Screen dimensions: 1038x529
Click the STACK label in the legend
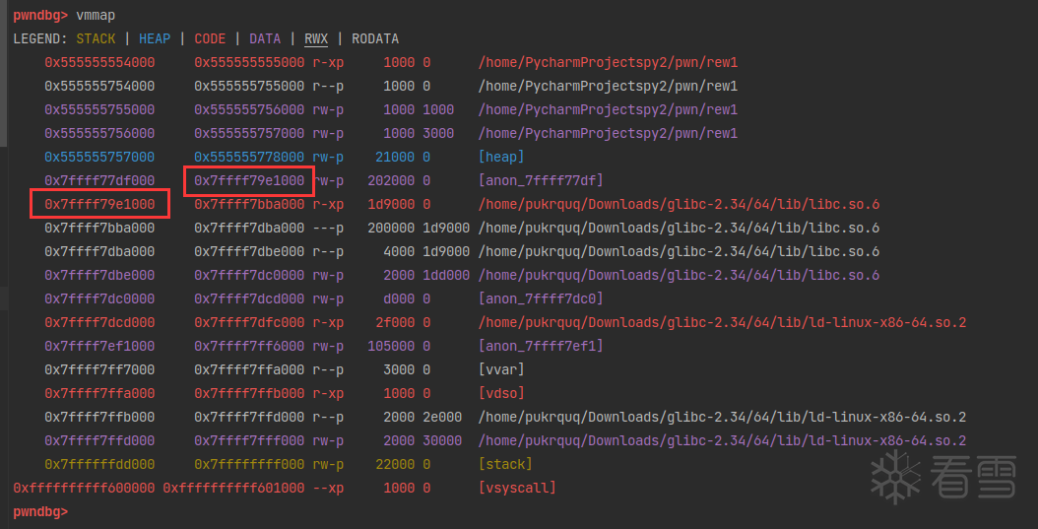pos(96,39)
